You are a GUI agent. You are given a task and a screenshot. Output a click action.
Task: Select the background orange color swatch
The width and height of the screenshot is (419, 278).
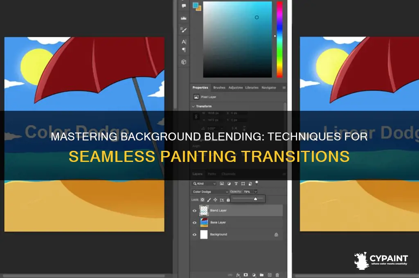(198, 8)
